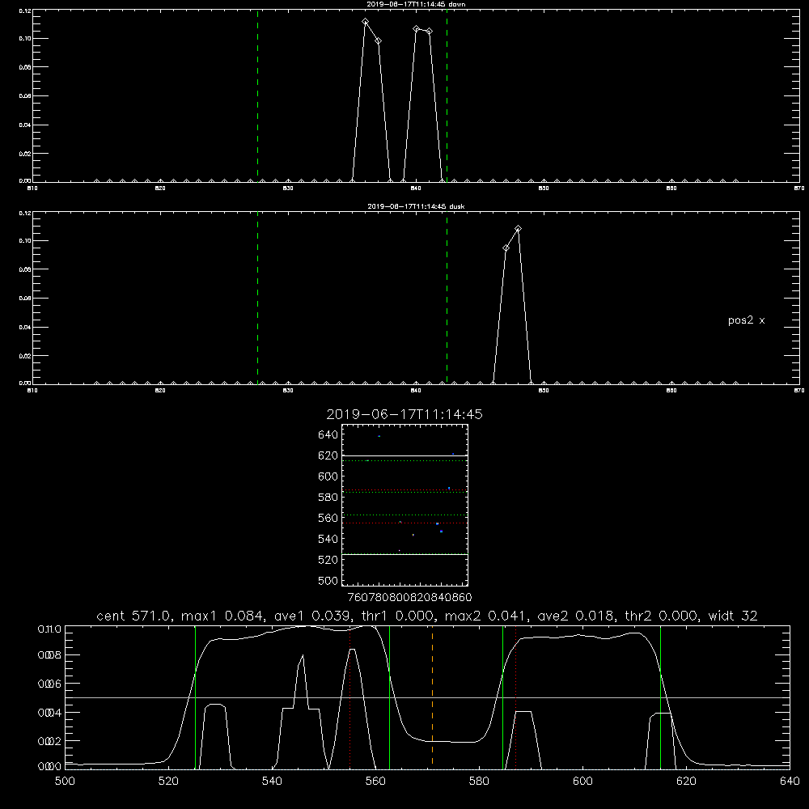This screenshot has height=809, width=809.
Task: Click the '2019-06-17T11:14:45 dusk' plot title
Action: (416, 206)
